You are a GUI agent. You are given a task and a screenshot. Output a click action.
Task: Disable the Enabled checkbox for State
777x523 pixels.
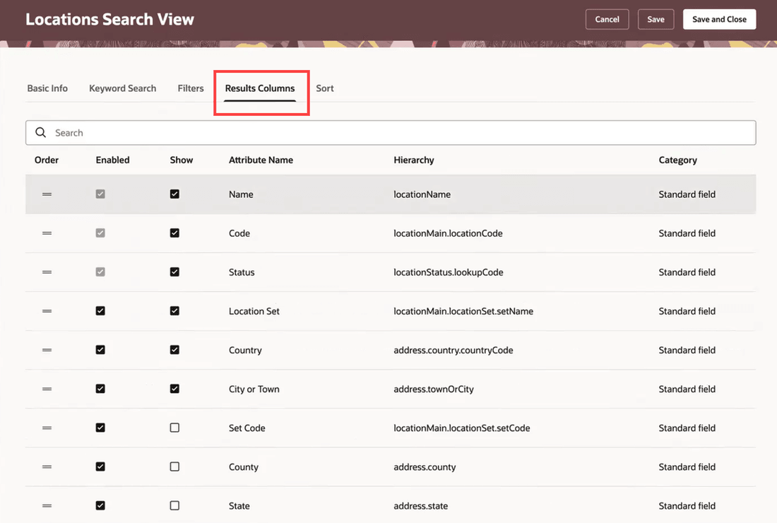(100, 505)
